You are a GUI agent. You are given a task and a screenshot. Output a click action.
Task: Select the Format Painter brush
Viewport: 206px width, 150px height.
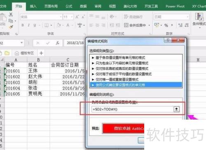click(x=11, y=27)
